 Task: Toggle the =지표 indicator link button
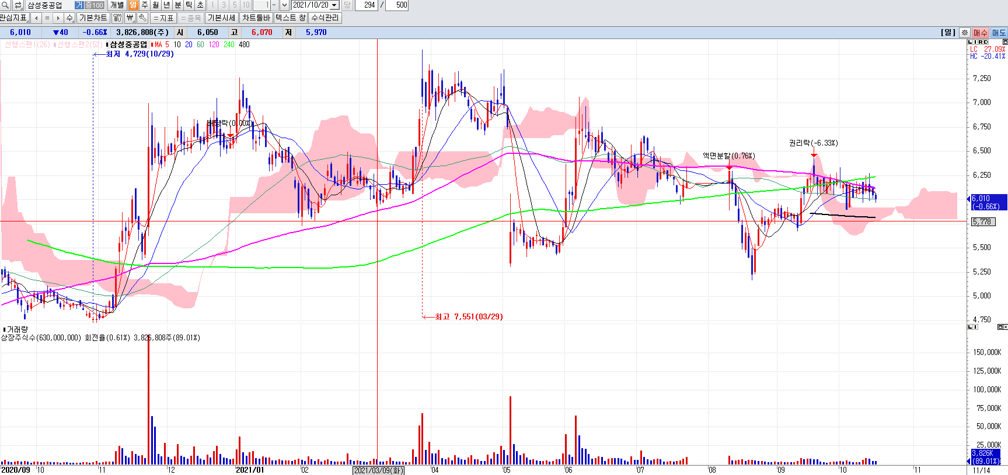(x=163, y=18)
